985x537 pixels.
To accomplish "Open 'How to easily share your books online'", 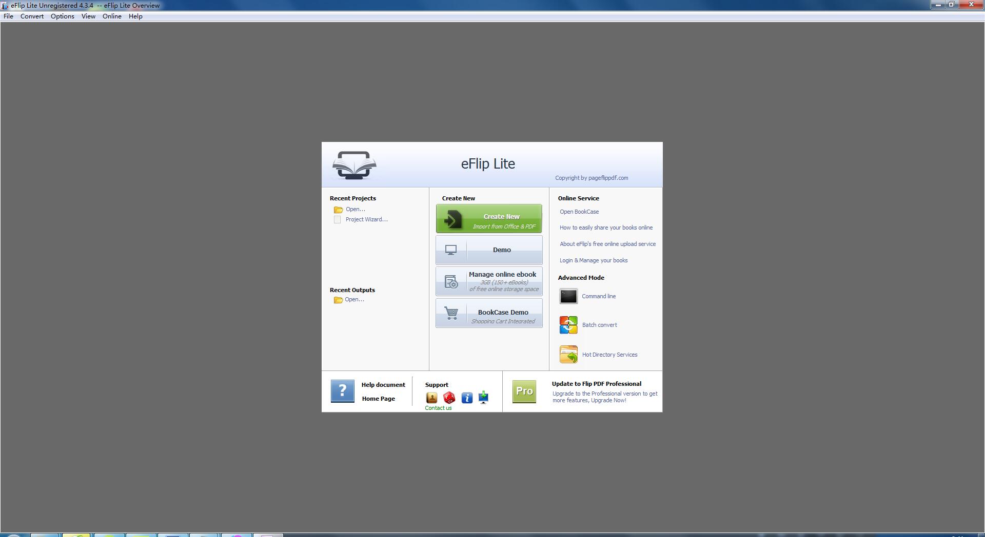I will [x=606, y=228].
